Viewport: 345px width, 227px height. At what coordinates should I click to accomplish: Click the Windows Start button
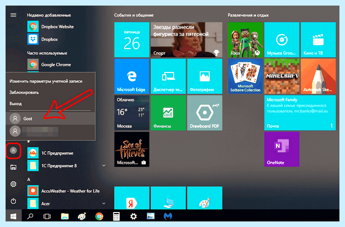coord(13,216)
